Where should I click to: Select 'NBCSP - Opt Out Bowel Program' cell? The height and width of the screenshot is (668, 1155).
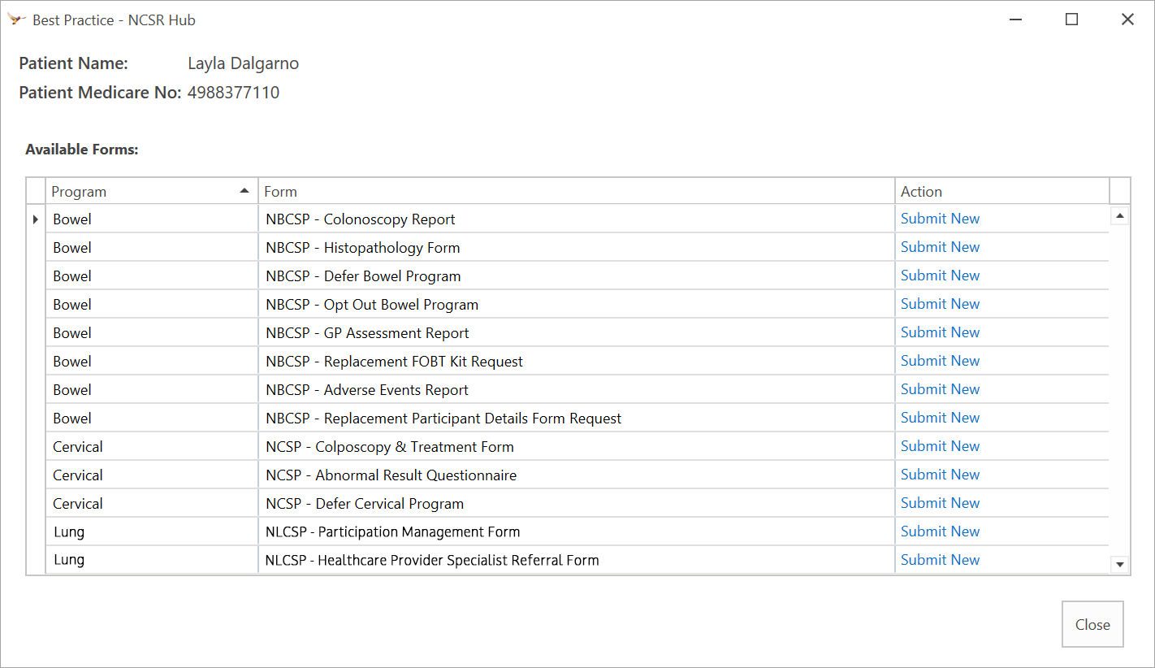tap(577, 305)
